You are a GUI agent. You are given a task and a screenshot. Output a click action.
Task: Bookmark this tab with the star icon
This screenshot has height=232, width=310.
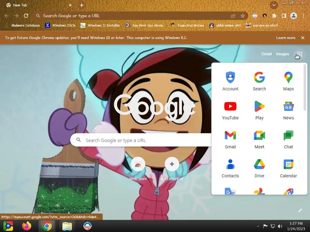tap(243, 16)
